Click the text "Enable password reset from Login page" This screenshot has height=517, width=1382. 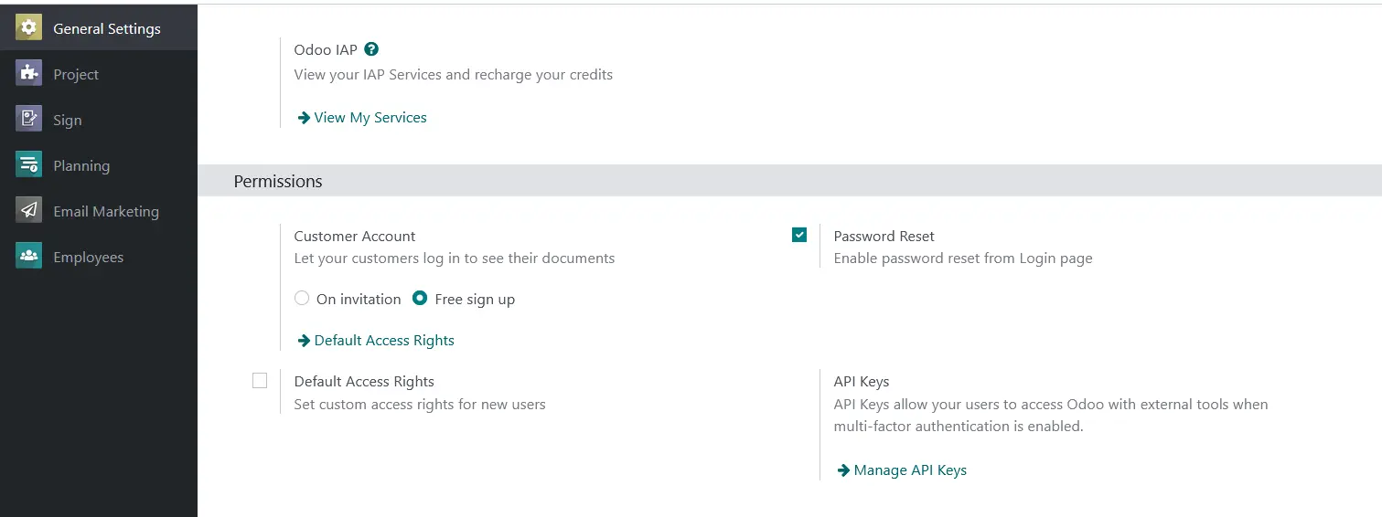(963, 258)
